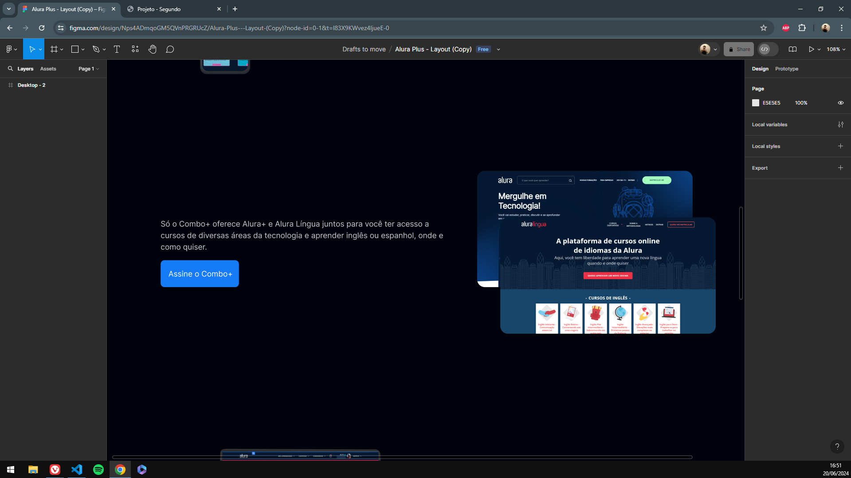Close the Projeto - Segundo tab
Viewport: 851px width, 478px height.
[x=219, y=9]
